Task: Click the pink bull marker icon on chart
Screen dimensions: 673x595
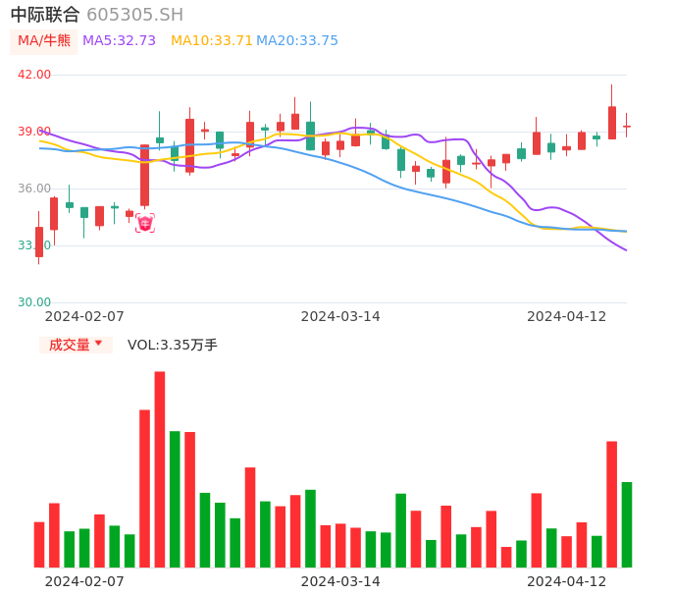Action: (x=144, y=223)
